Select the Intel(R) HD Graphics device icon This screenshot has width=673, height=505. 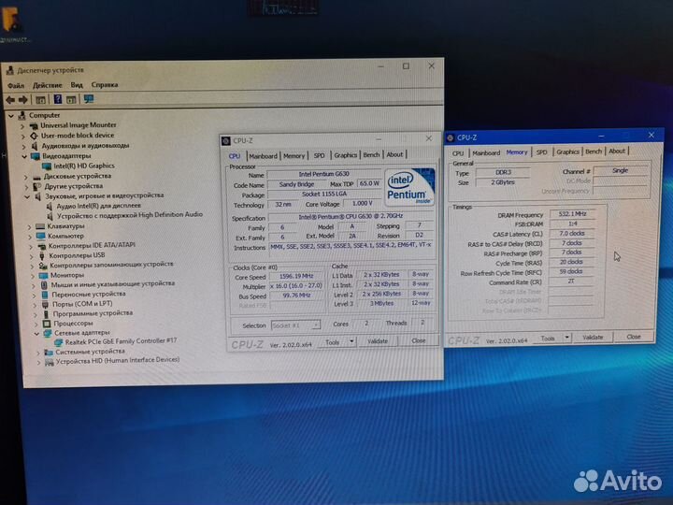coord(47,166)
